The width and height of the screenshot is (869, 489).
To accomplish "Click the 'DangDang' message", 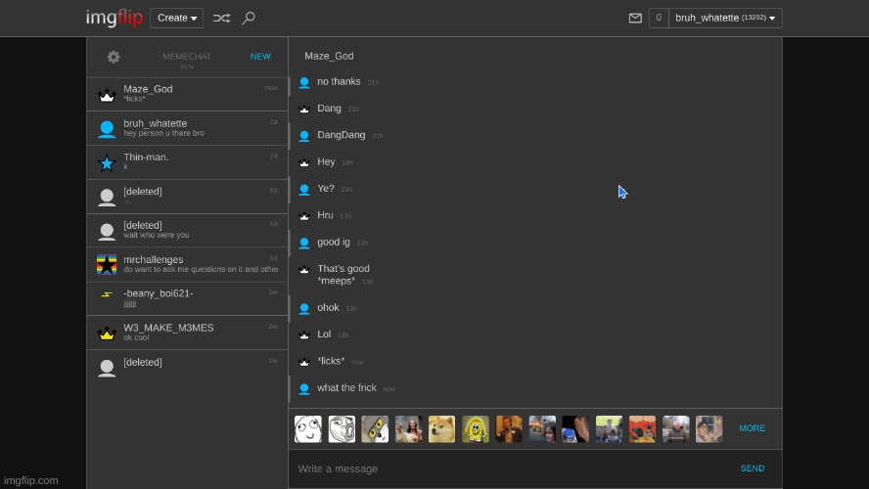I will [x=342, y=135].
